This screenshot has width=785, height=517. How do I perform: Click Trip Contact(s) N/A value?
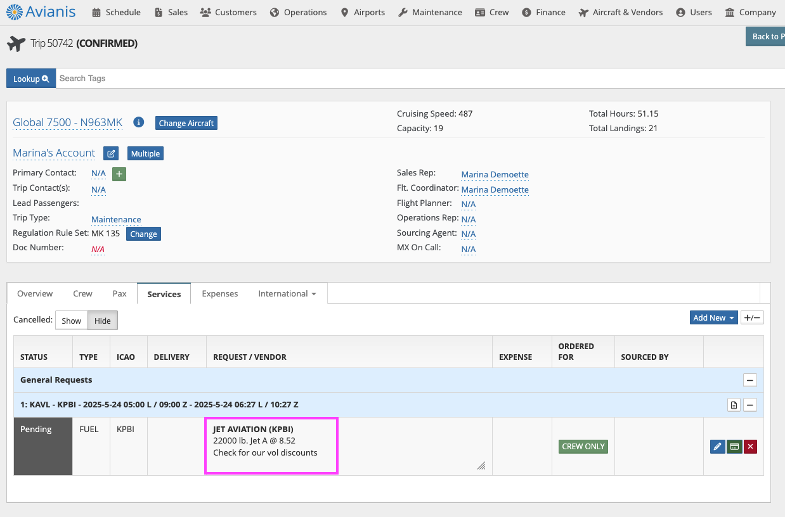(x=98, y=189)
